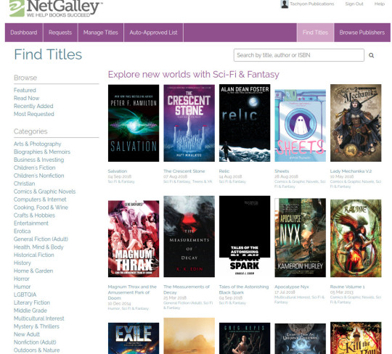Viewport: 392px width, 354px height.
Task: Open Crafts & Hobbies category
Action: pyautogui.click(x=34, y=215)
